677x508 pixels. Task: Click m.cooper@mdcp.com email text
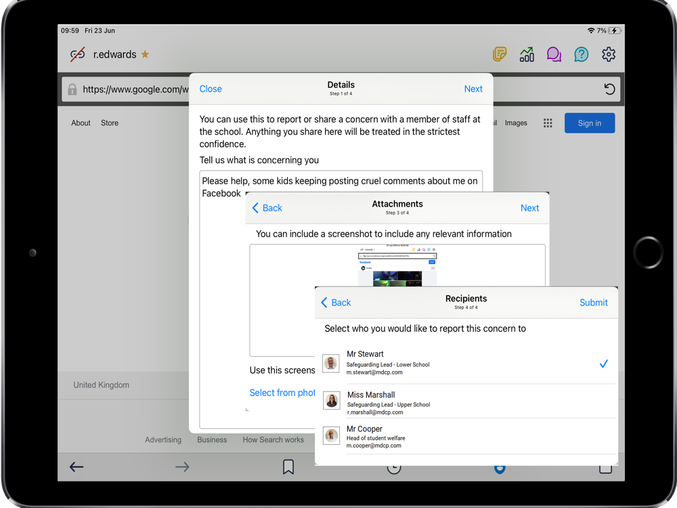[x=374, y=446]
